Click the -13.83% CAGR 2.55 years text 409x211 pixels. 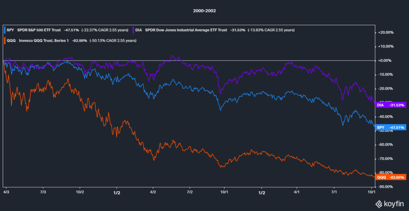[272, 30]
